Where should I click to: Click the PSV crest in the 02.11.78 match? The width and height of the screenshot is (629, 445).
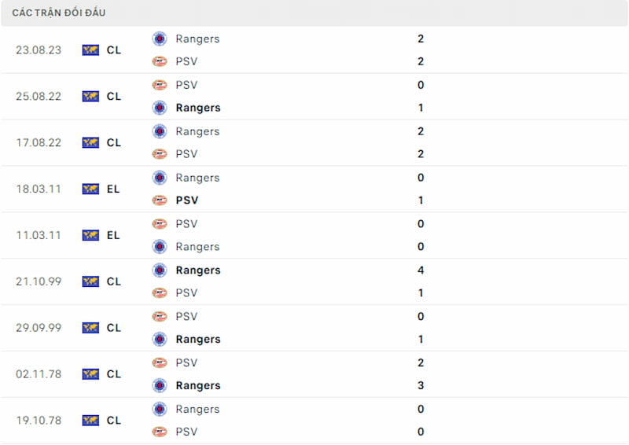160,362
